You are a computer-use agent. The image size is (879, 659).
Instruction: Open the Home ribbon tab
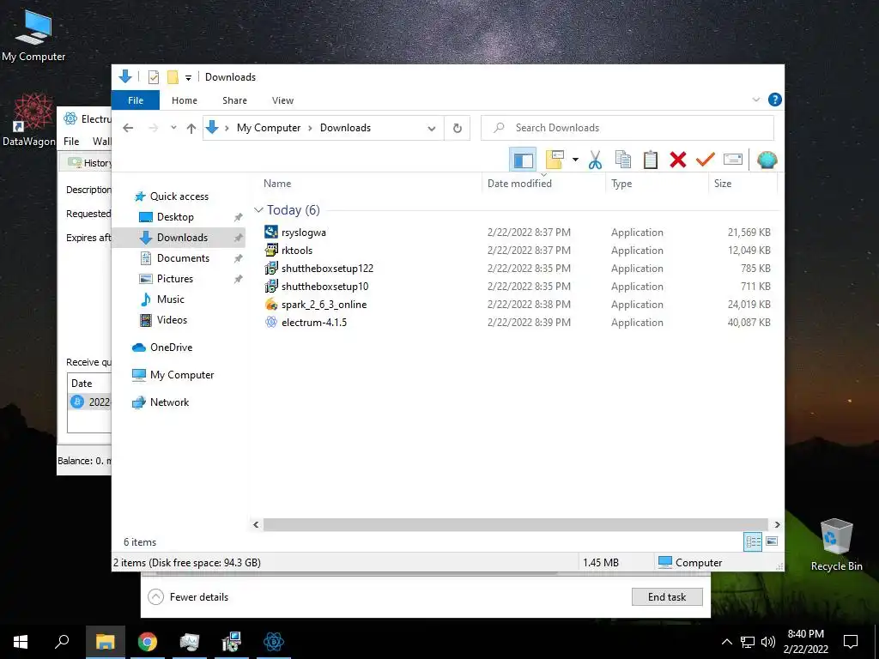click(x=185, y=100)
